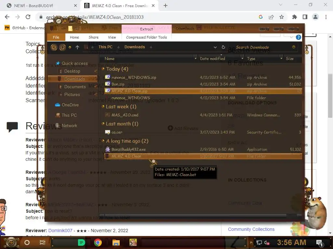This screenshot has height=249, width=333.
Task: Open recent locations dropdown near nav arrows
Action: click(x=70, y=47)
